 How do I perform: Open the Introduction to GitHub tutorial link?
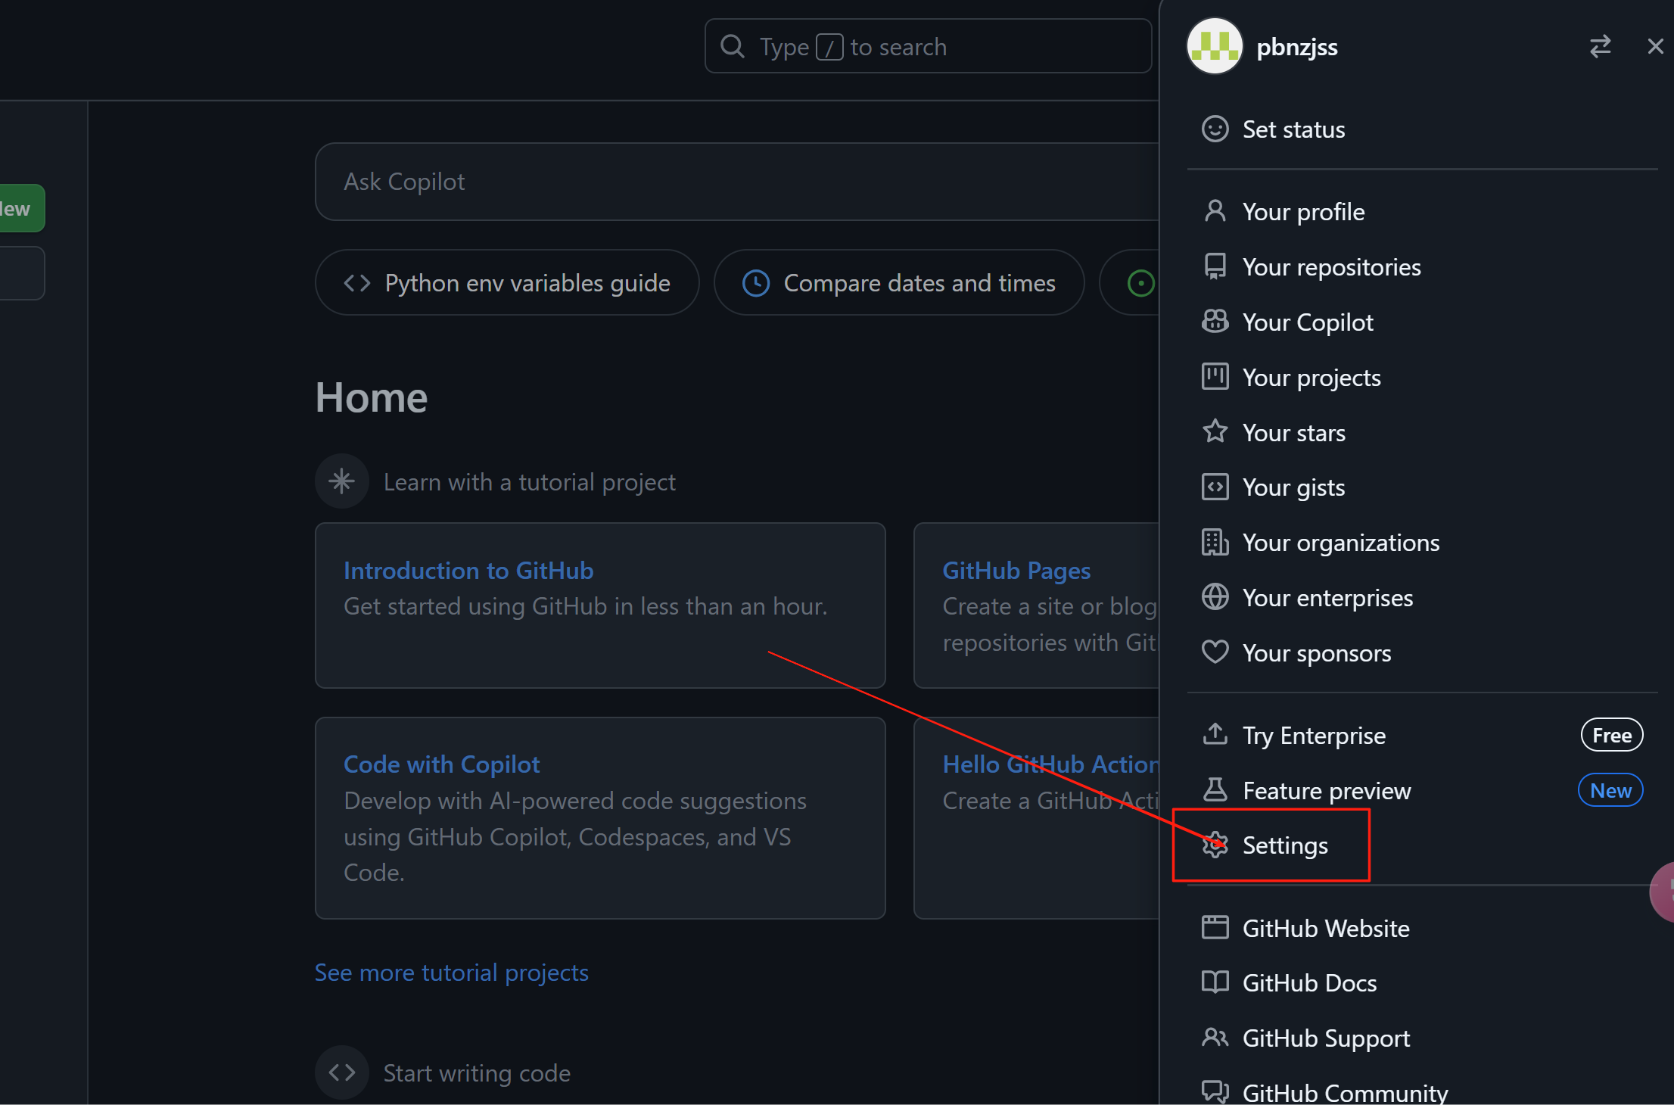(x=468, y=570)
